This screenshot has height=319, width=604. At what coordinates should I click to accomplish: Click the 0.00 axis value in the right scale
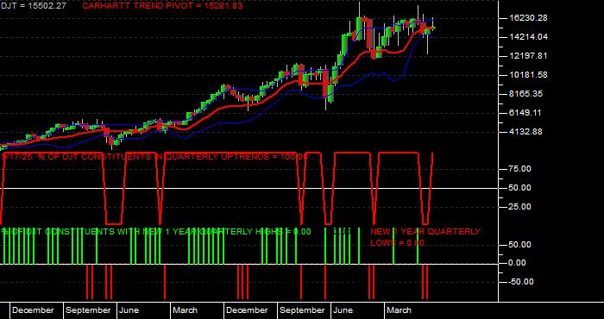[518, 263]
